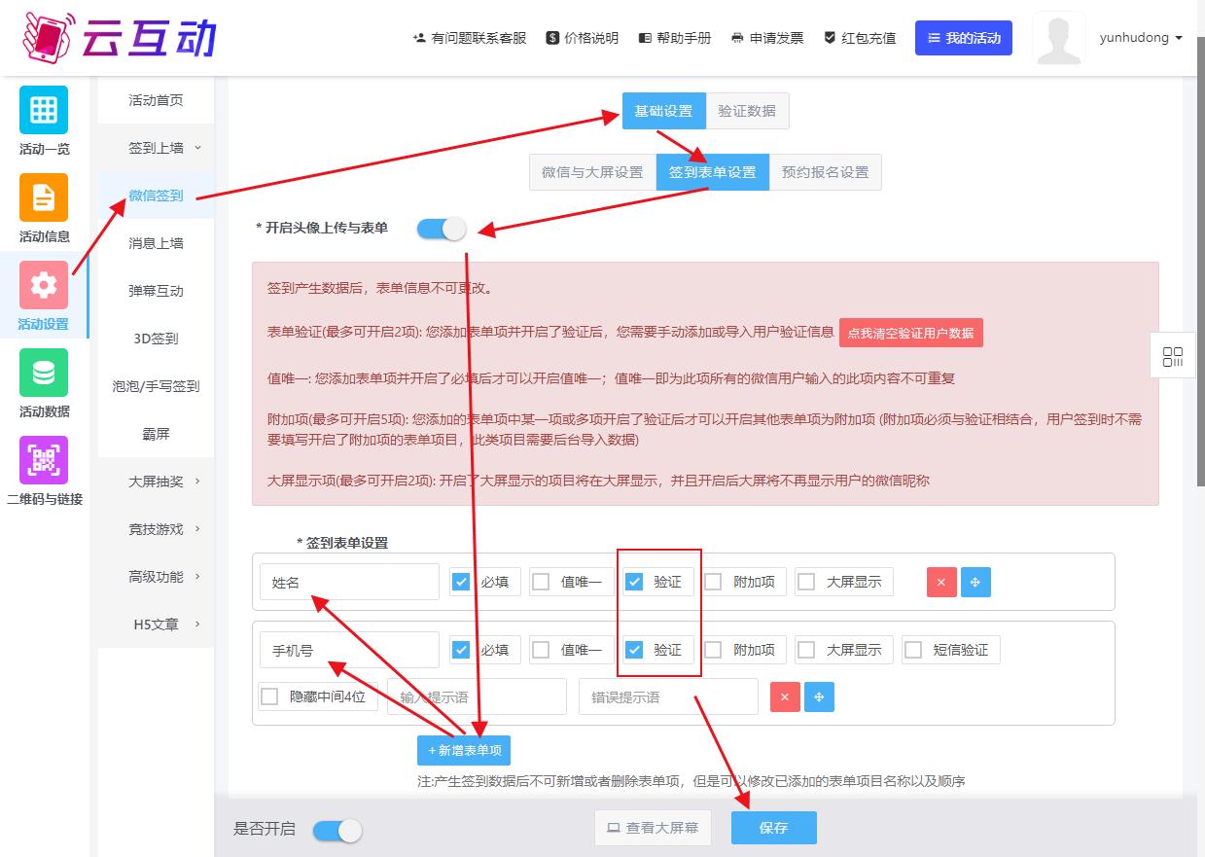Toggle 开启头像上传与表单 switch
This screenshot has width=1205, height=857.
tap(442, 229)
